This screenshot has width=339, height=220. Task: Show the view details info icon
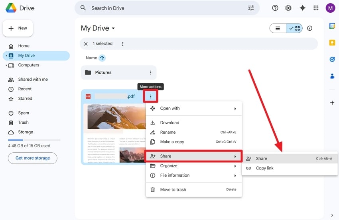(x=309, y=28)
